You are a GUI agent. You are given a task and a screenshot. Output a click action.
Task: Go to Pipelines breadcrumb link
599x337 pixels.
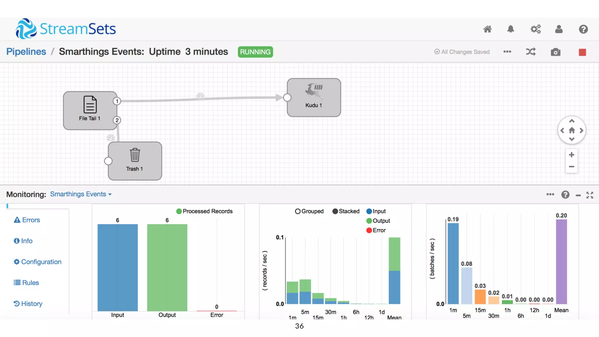(26, 51)
